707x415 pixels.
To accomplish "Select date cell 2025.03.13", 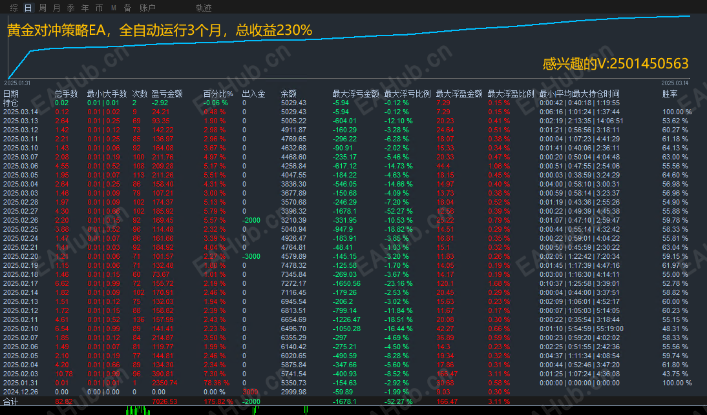I will pos(21,121).
